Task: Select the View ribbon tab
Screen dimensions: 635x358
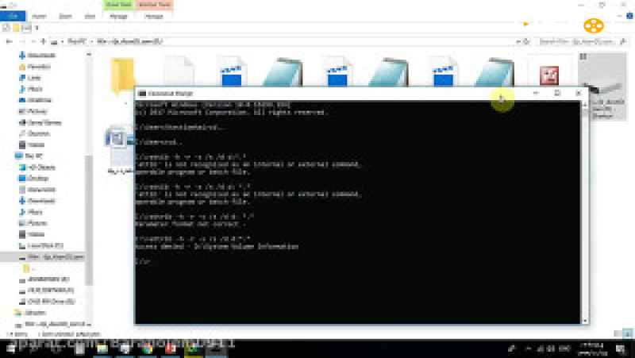Action: pyautogui.click(x=90, y=15)
